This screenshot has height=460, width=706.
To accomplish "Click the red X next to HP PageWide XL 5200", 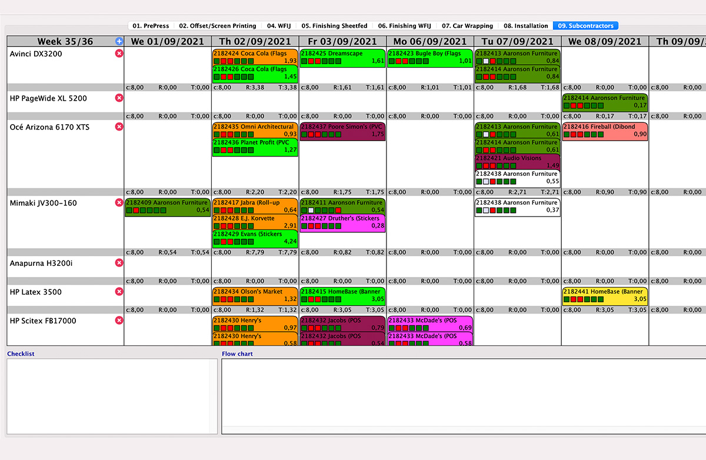I will pos(119,98).
